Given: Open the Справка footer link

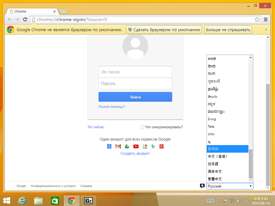Looking at the screenshot, I should (x=86, y=186).
